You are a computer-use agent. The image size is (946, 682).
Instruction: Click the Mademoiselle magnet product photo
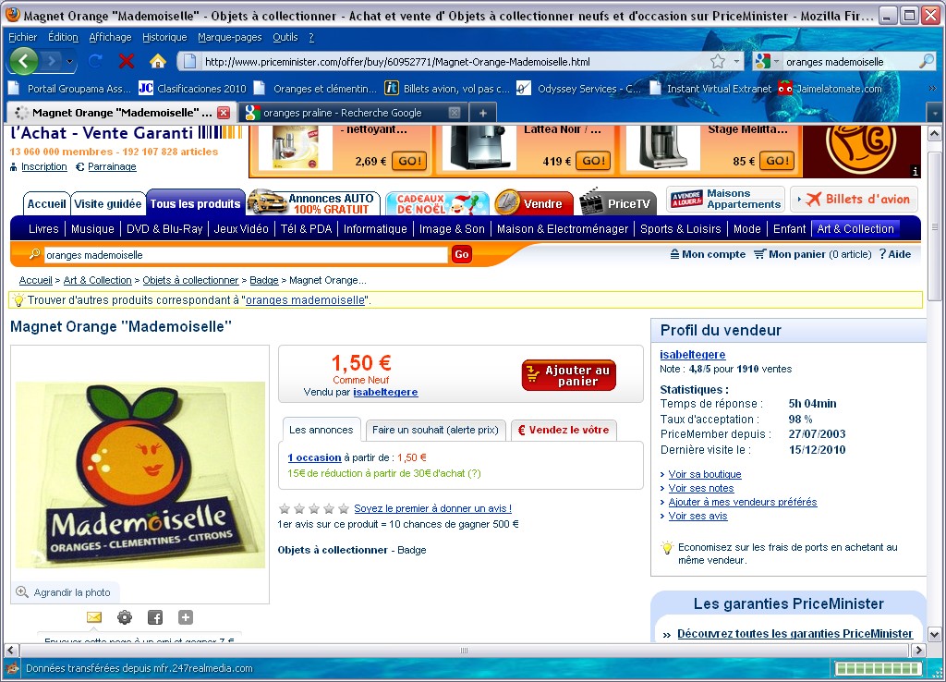140,475
